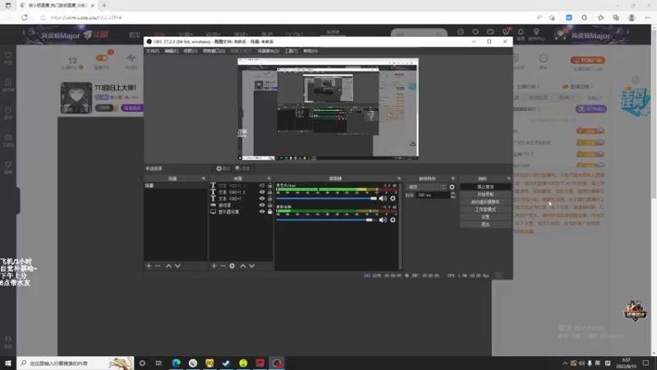657x370 pixels.
Task: Add a new source with the plus icon
Action: [214, 266]
